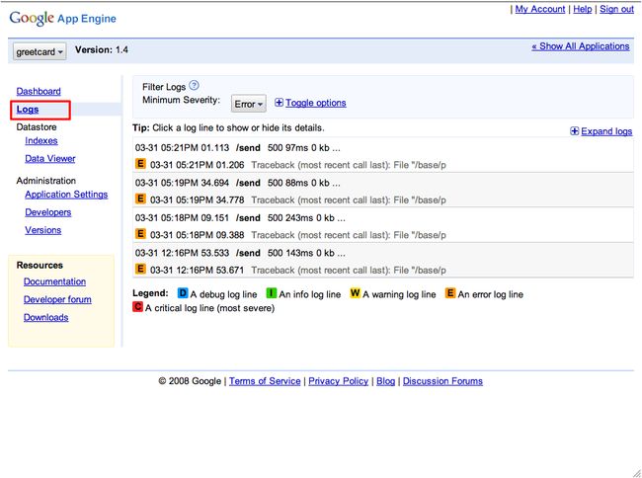The height and width of the screenshot is (478, 642).
Task: Click the green I info legend icon
Action: point(272,293)
